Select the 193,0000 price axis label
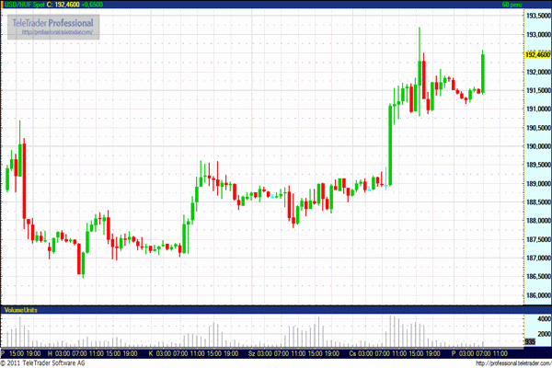552x368 pixels. (x=538, y=35)
